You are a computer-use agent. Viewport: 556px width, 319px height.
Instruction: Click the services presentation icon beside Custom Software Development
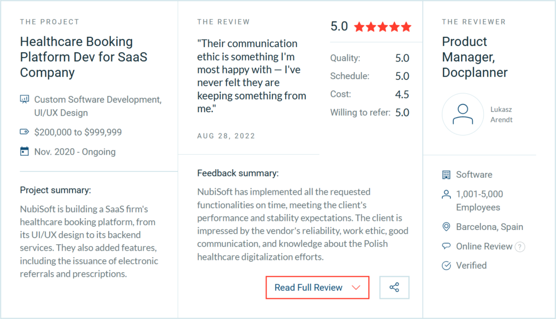[24, 99]
